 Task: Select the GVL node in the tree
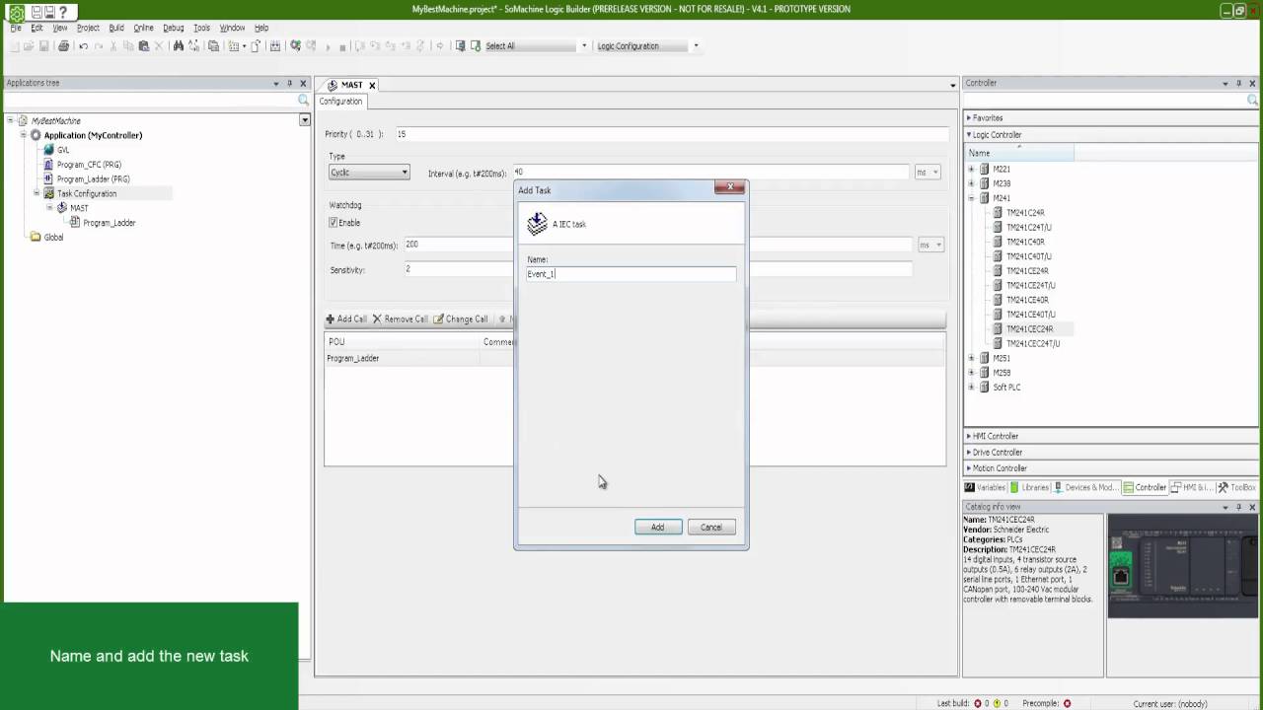(x=63, y=150)
